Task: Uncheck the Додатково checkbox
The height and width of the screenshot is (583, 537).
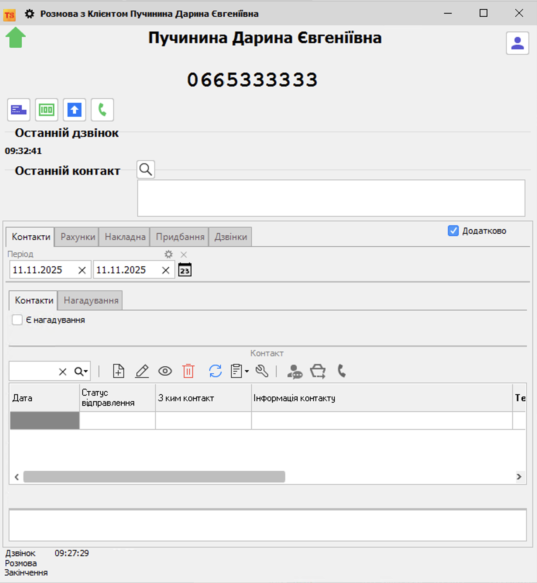Action: [x=453, y=231]
